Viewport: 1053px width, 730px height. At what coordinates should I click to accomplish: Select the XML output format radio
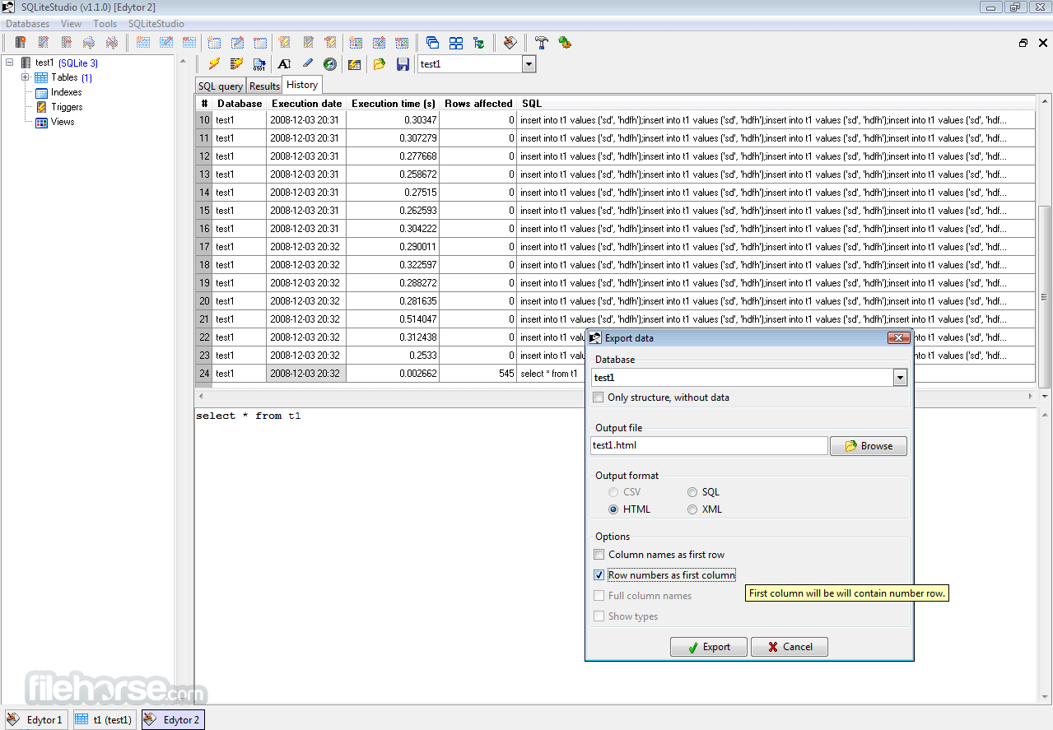pyautogui.click(x=692, y=509)
